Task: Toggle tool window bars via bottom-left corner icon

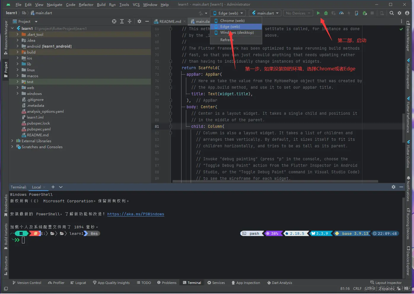Action: (x=6, y=288)
